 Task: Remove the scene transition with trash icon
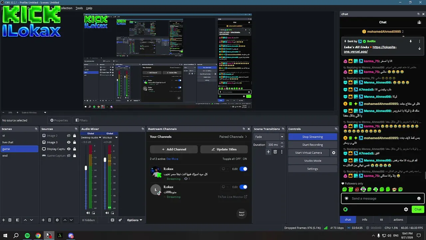pyautogui.click(x=275, y=152)
